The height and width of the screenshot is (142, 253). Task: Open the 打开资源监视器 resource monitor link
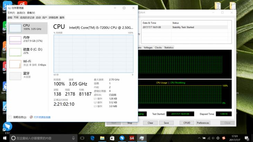[42, 117]
